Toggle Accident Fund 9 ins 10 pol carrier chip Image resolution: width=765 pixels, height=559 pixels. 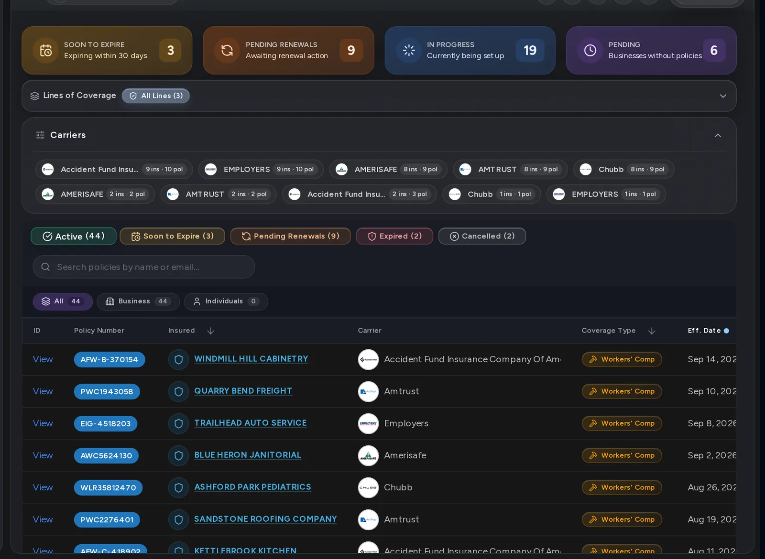[114, 169]
